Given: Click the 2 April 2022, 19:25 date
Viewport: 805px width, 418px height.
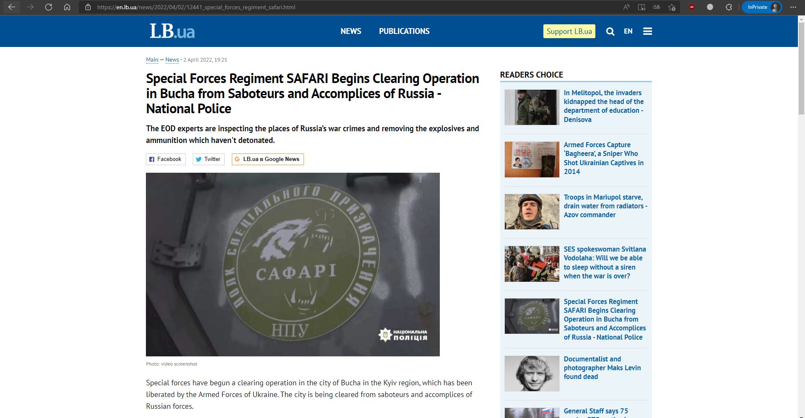Looking at the screenshot, I should [x=205, y=60].
